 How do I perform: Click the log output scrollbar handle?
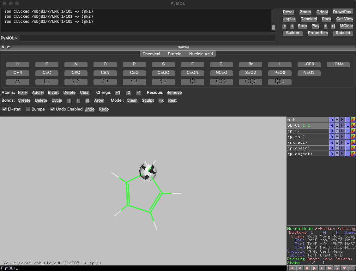(x=273, y=27)
